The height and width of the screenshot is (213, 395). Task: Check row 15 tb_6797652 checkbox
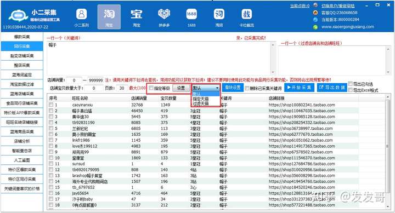[51, 187]
